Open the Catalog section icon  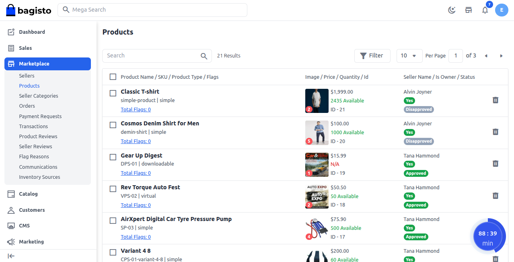[x=11, y=194]
